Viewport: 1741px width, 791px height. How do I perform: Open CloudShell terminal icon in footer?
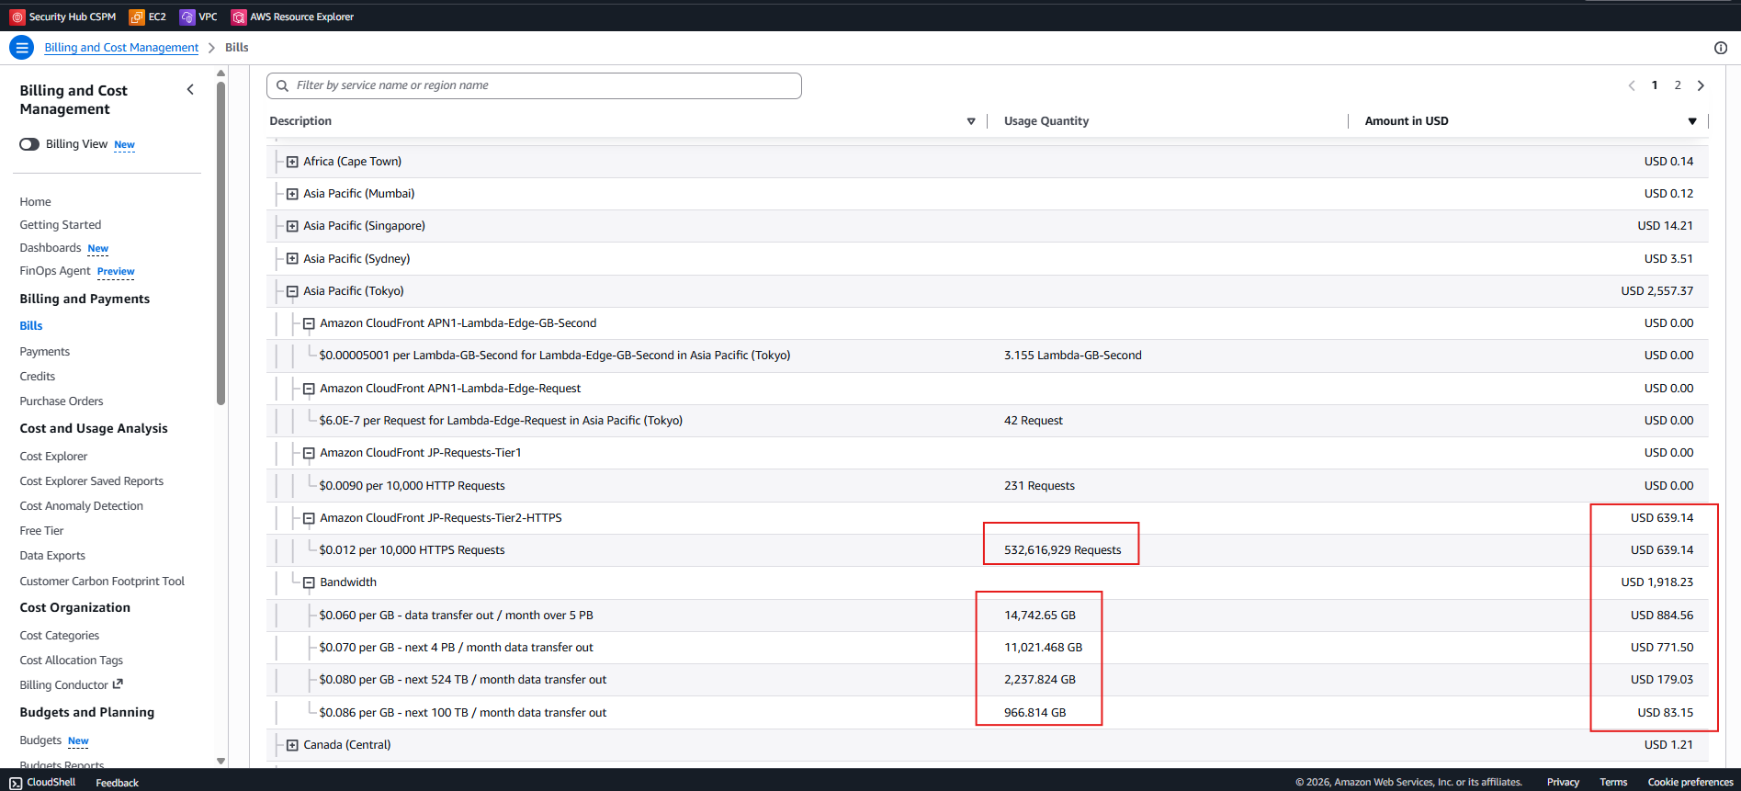coord(16,783)
